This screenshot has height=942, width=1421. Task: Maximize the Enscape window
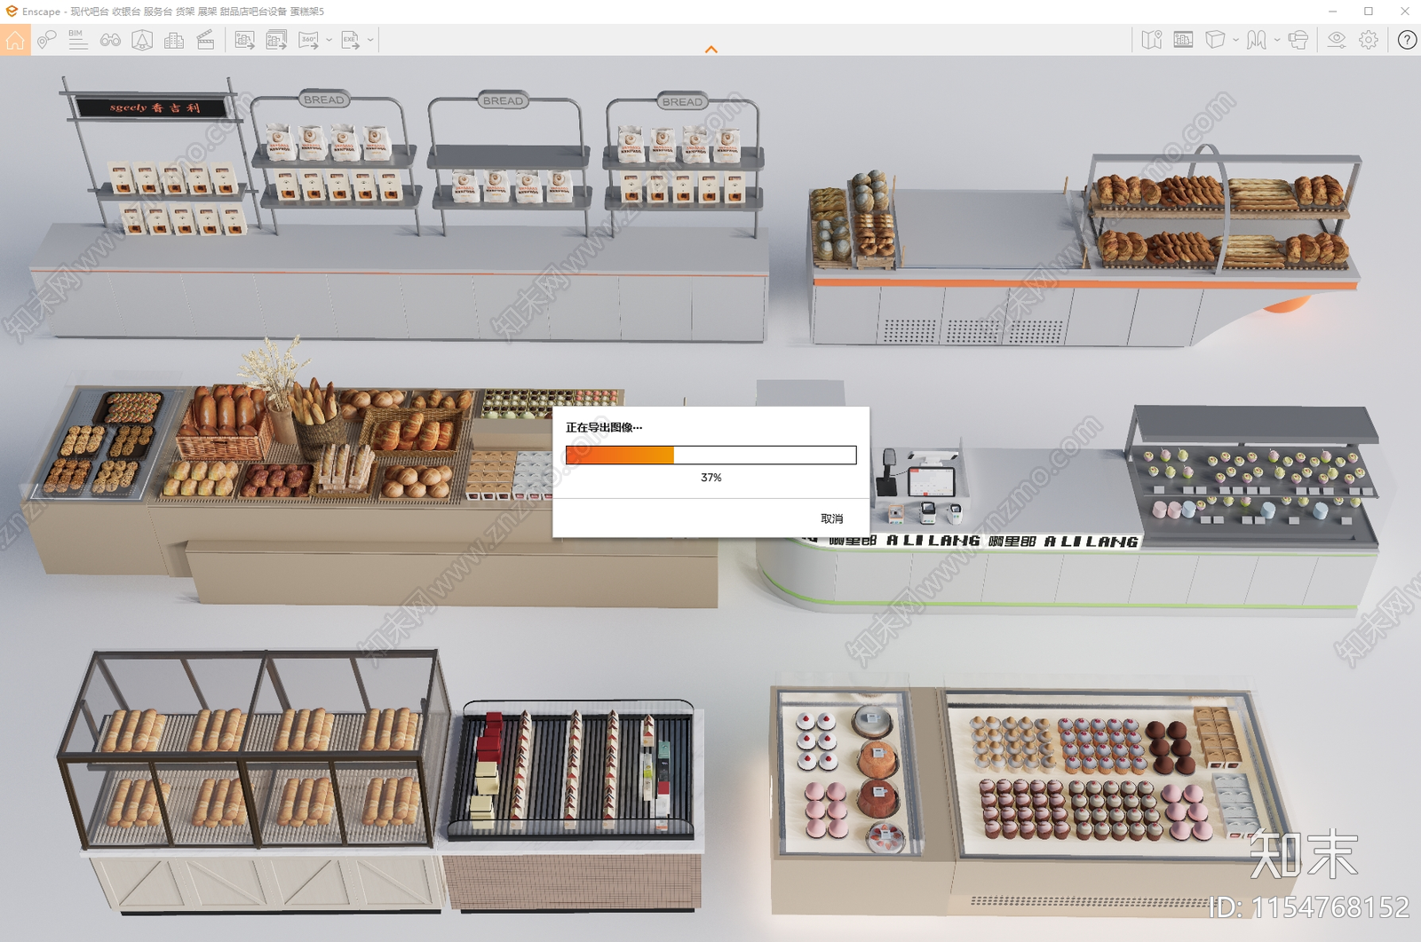pos(1369,12)
